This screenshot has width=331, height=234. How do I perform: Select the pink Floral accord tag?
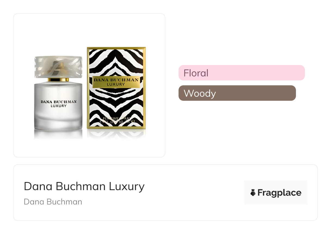click(241, 73)
